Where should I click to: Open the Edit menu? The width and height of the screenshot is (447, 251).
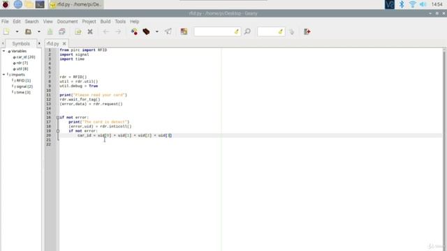17,22
